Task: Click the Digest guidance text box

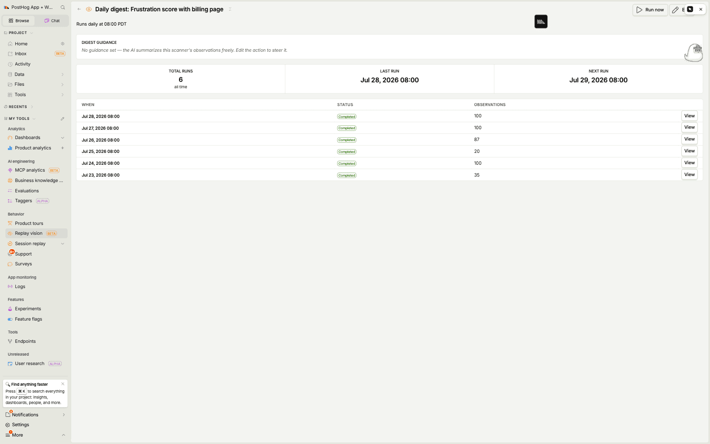Action: pos(390,47)
